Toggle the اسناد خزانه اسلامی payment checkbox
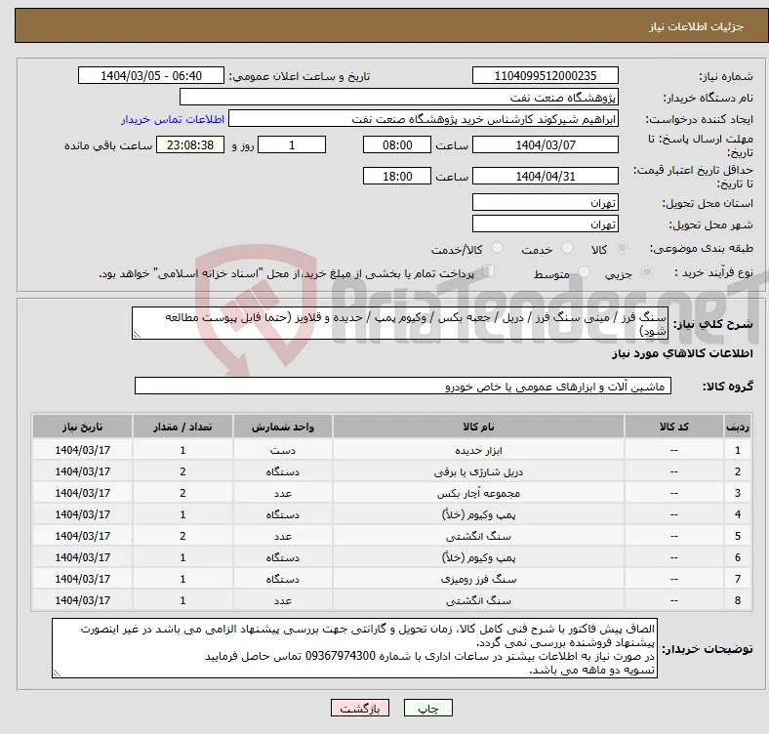 tap(489, 271)
